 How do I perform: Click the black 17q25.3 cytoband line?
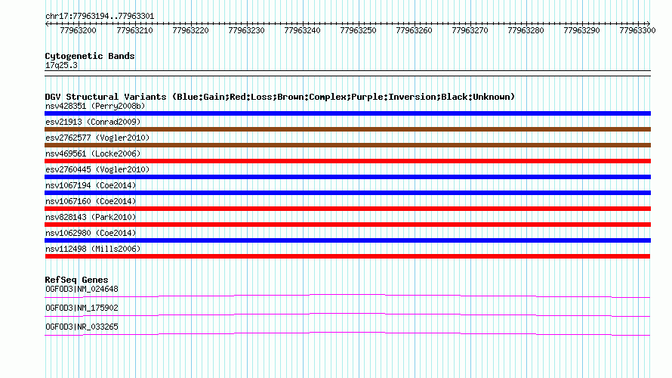click(x=347, y=73)
